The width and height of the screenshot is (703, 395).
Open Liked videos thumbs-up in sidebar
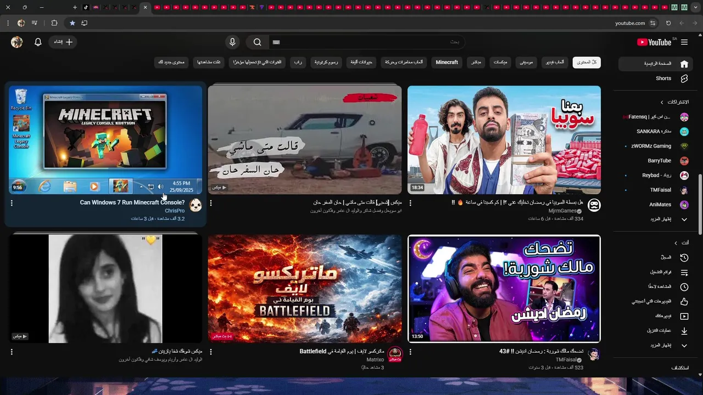[x=684, y=302]
